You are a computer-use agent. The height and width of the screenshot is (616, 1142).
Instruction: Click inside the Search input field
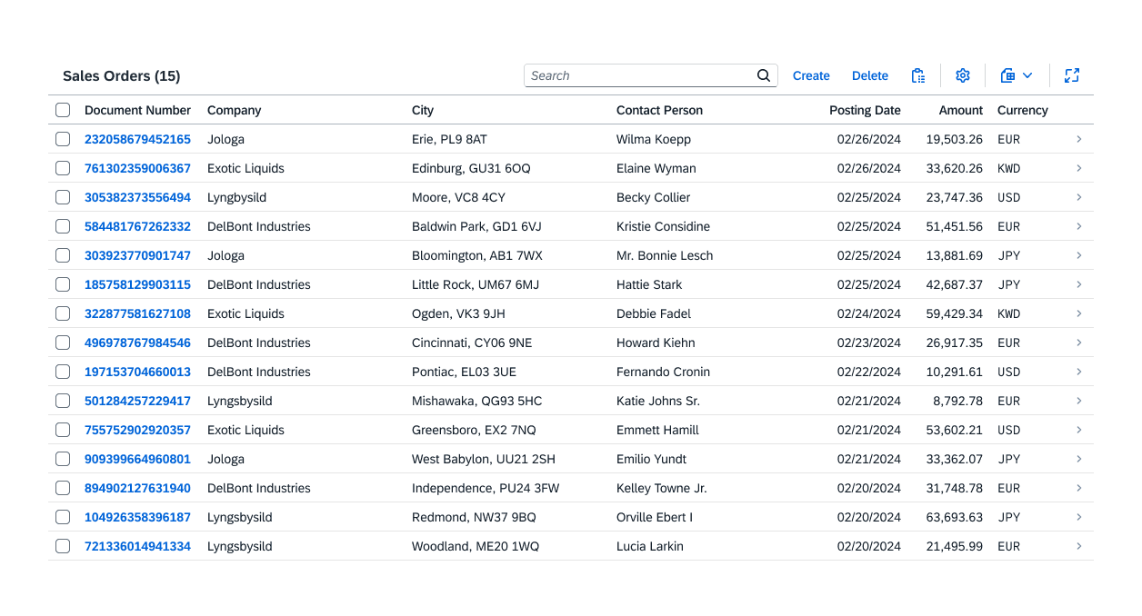tap(636, 75)
